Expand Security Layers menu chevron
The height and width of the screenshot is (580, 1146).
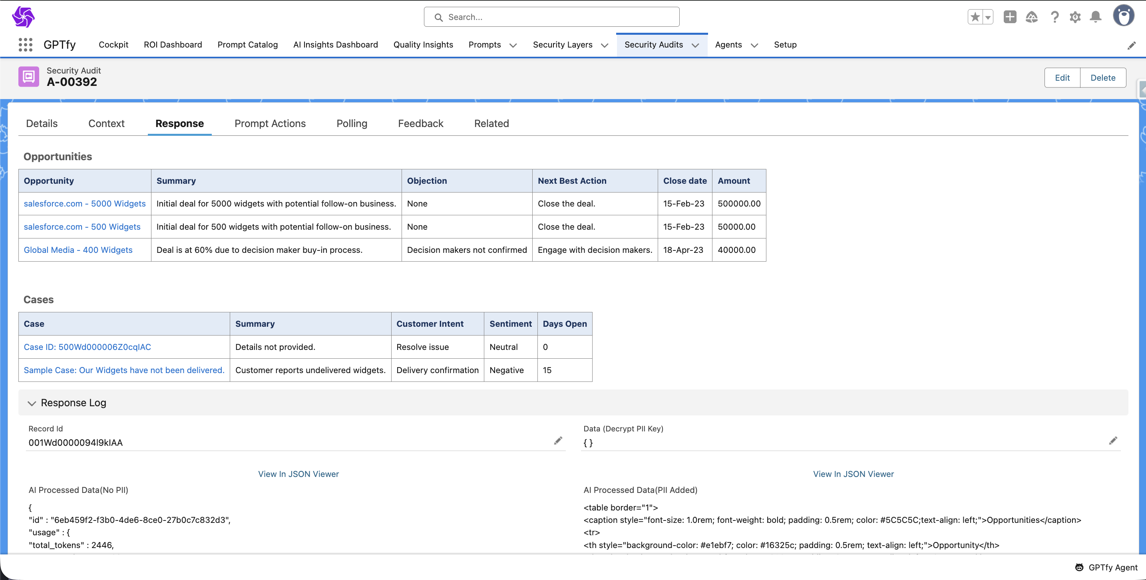click(605, 46)
